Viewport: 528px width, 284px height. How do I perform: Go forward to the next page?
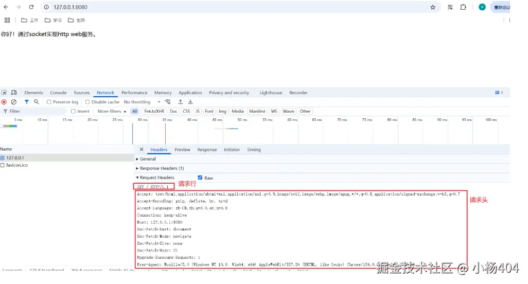click(x=19, y=7)
